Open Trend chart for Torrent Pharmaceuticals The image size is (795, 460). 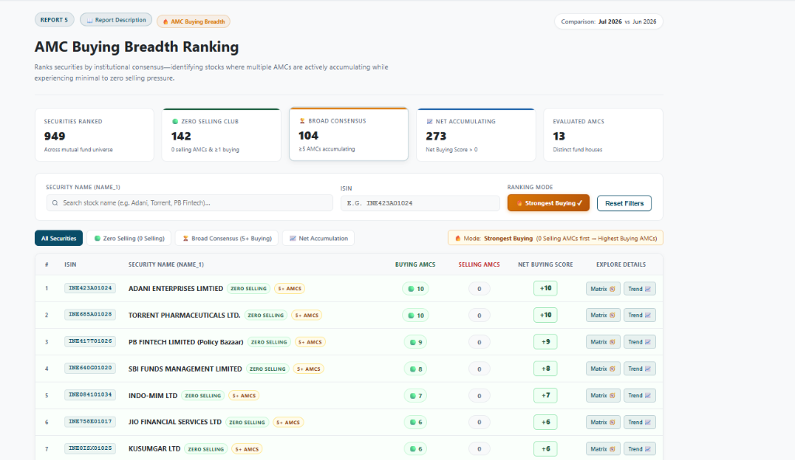(640, 315)
